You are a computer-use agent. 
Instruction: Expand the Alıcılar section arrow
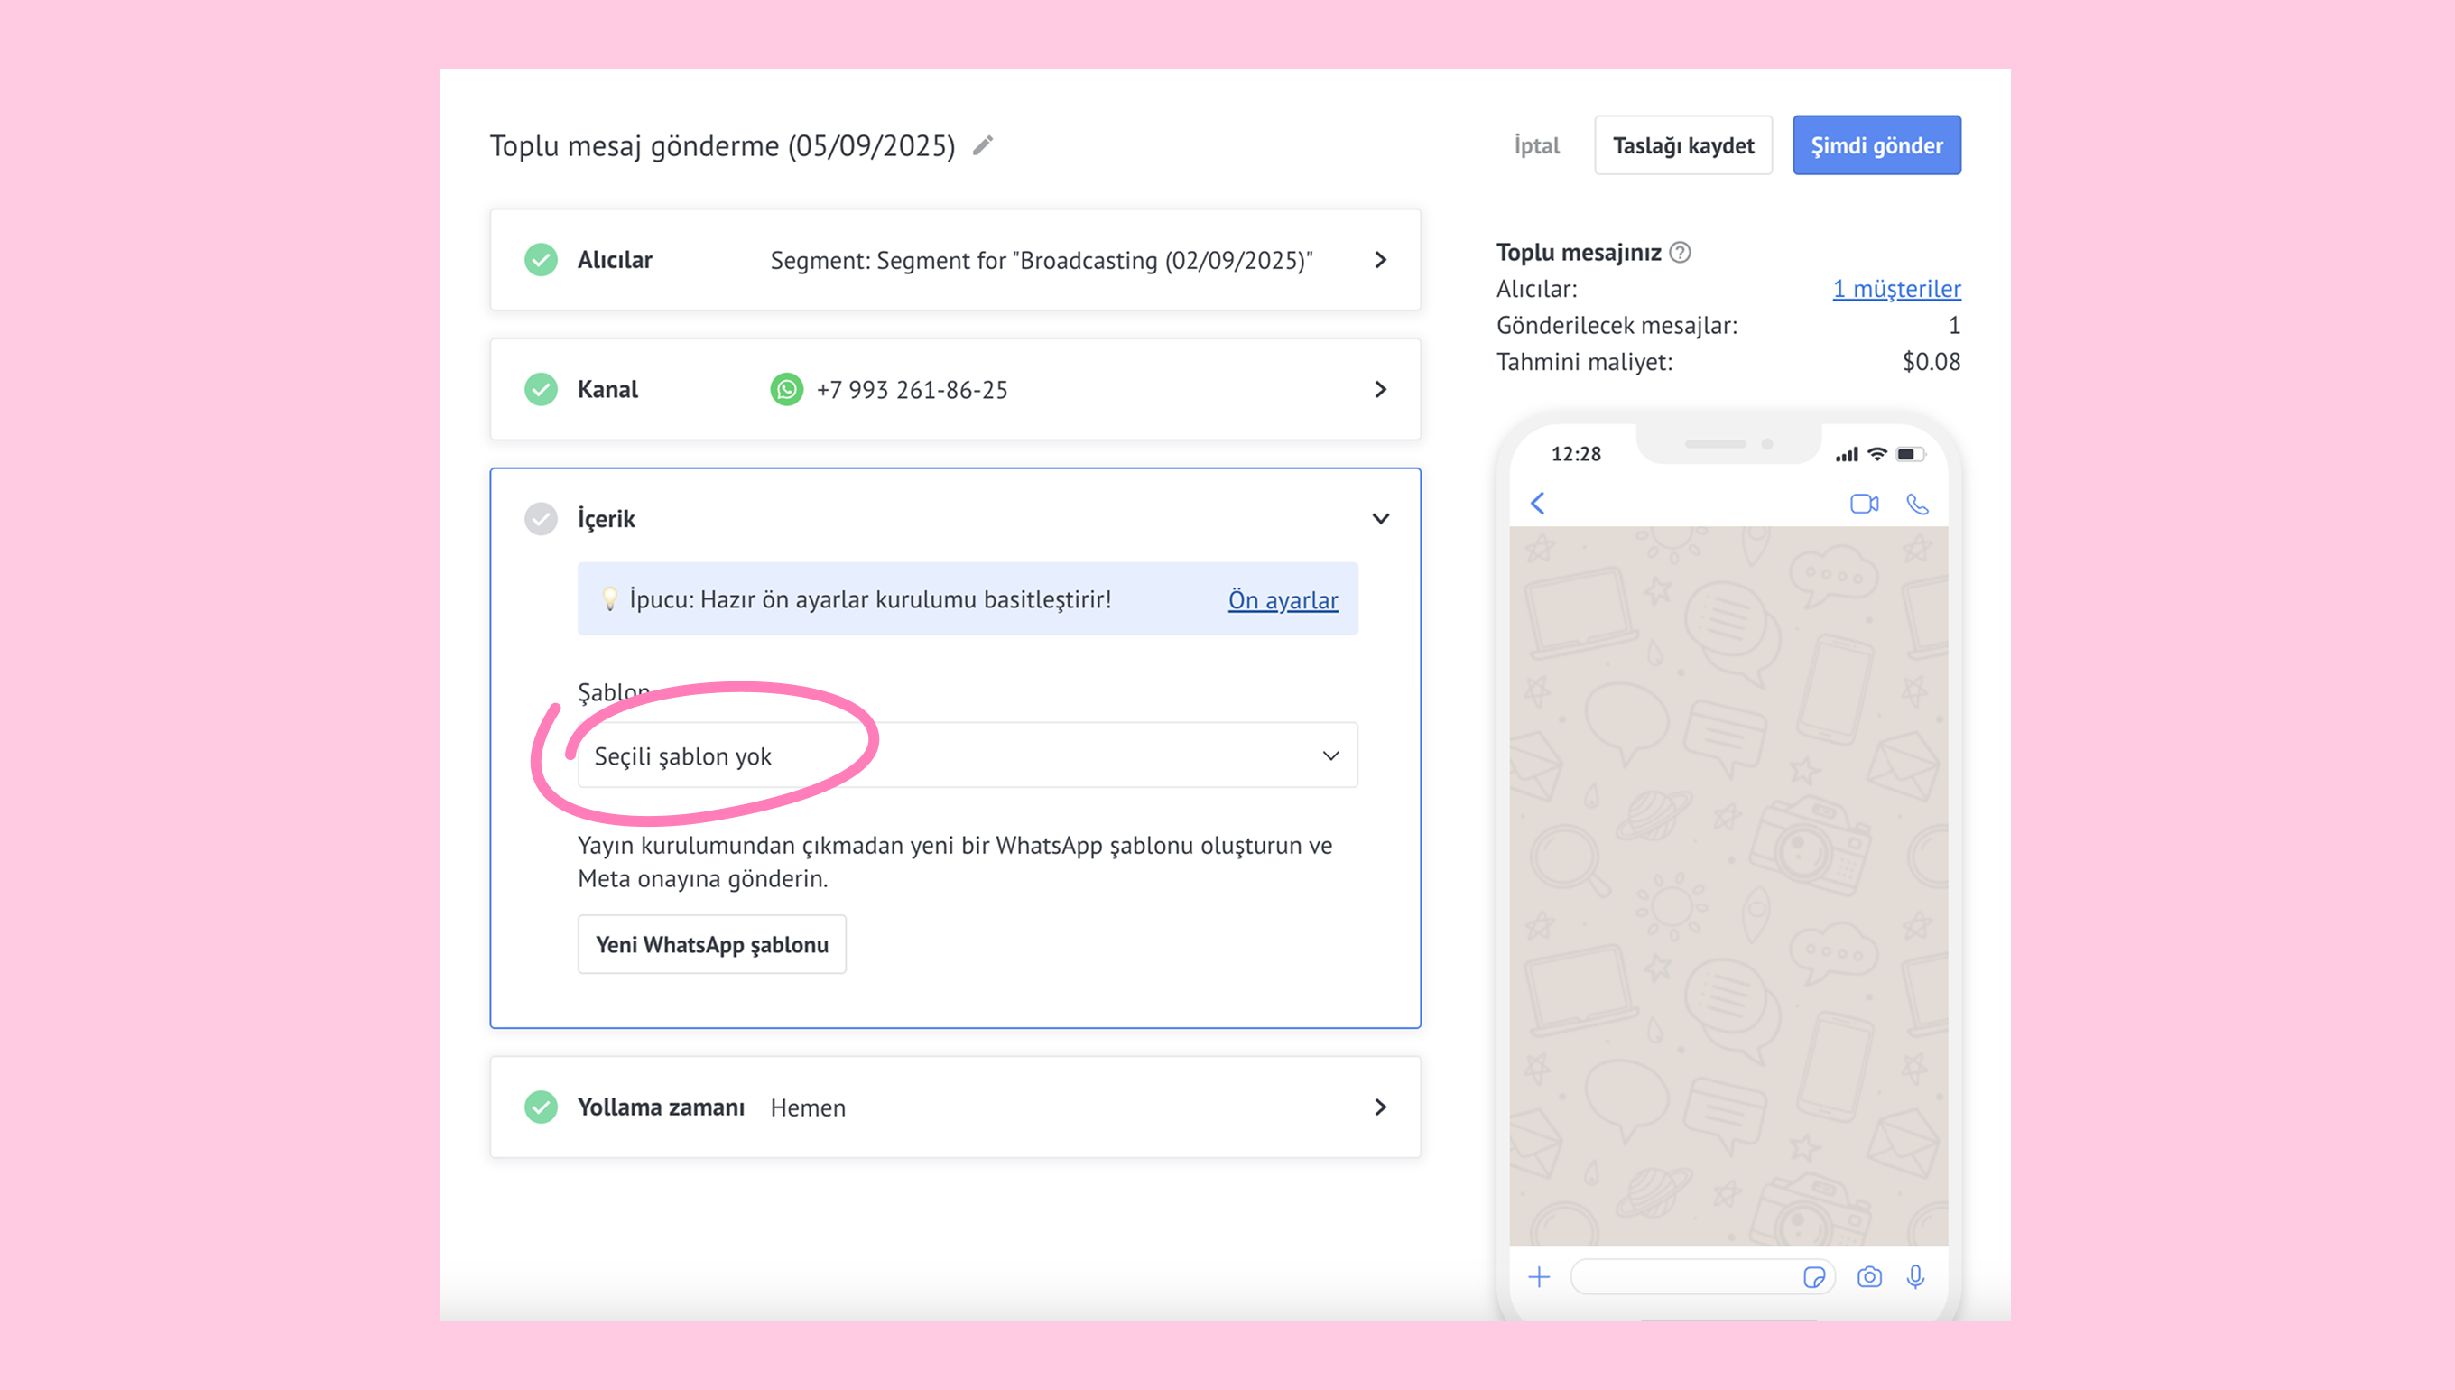(x=1380, y=260)
